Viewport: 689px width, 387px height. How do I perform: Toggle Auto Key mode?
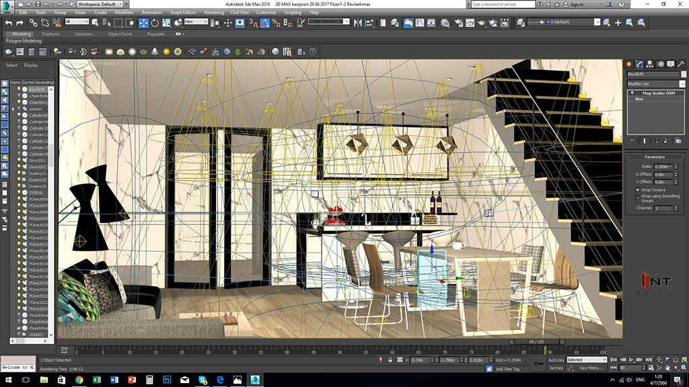click(x=556, y=360)
